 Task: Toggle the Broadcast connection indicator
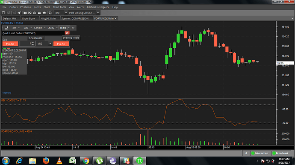[x=280, y=153]
